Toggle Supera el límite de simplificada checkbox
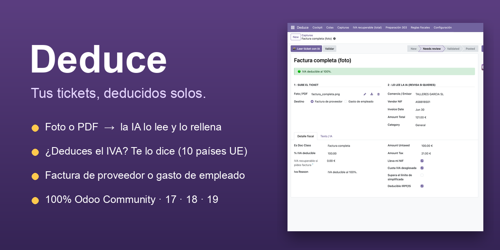 coord(422,175)
